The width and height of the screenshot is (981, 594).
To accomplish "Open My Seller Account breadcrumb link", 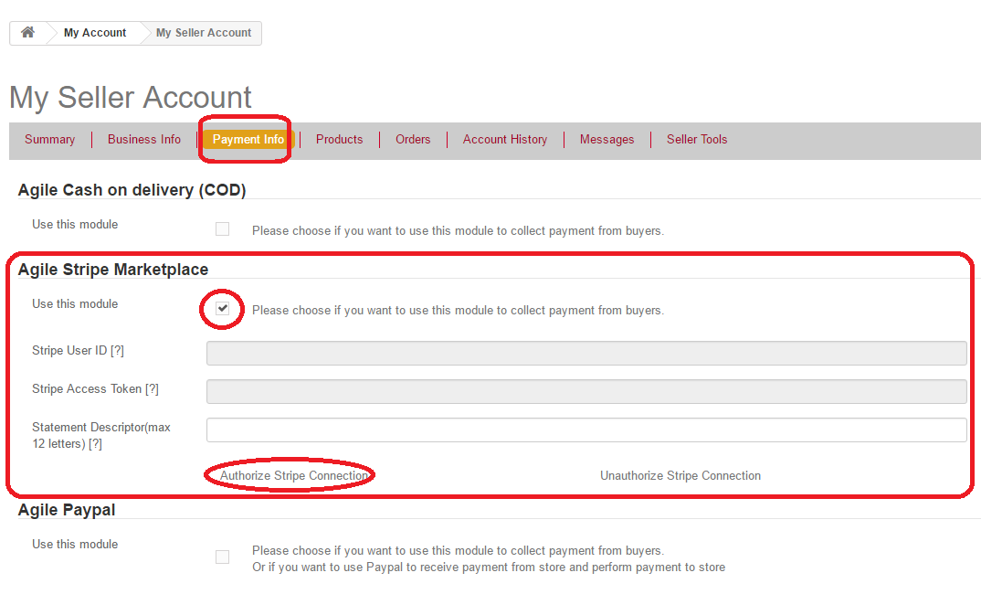I will click(x=204, y=33).
